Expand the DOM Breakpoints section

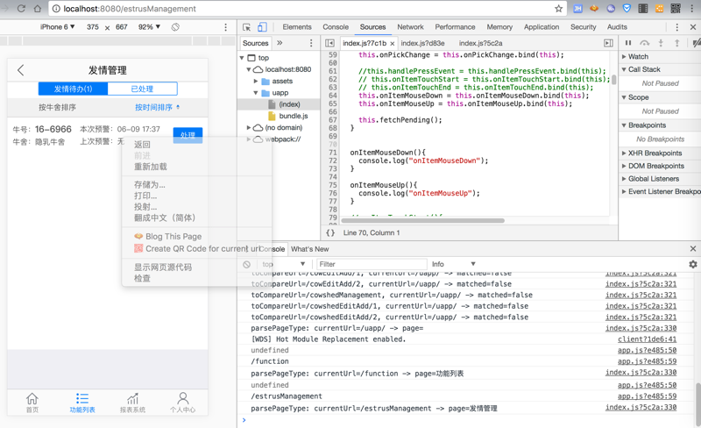tap(624, 166)
